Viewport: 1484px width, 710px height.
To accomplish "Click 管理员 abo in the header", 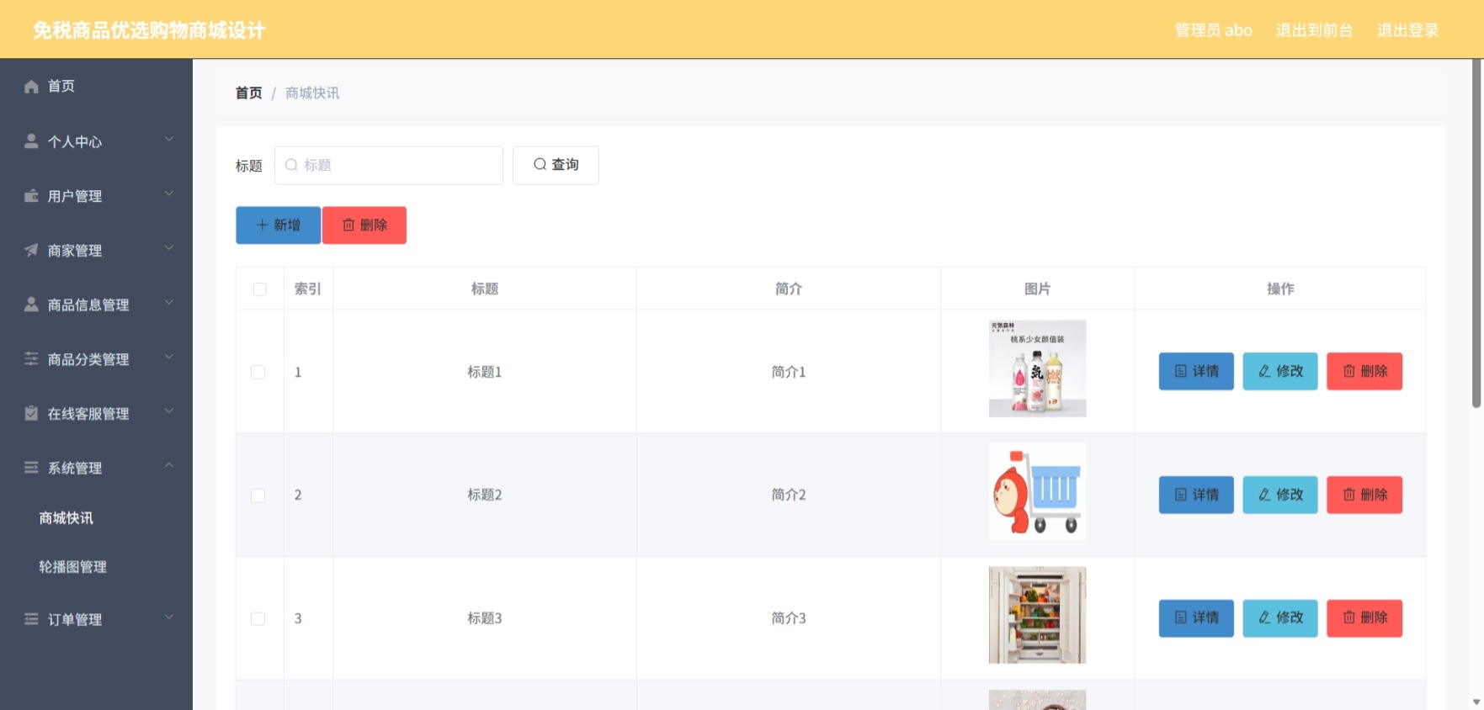I will pos(1213,30).
